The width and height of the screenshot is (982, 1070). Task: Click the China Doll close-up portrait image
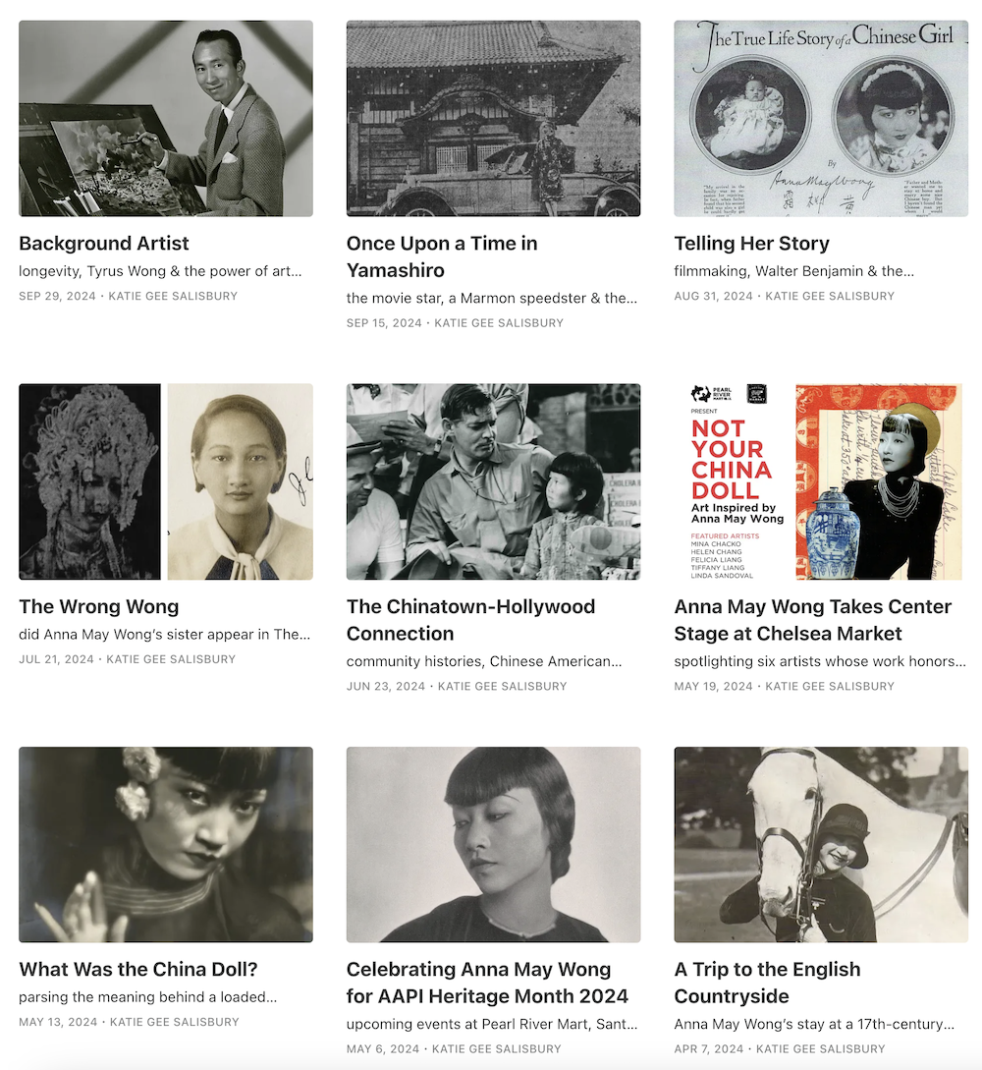(166, 844)
